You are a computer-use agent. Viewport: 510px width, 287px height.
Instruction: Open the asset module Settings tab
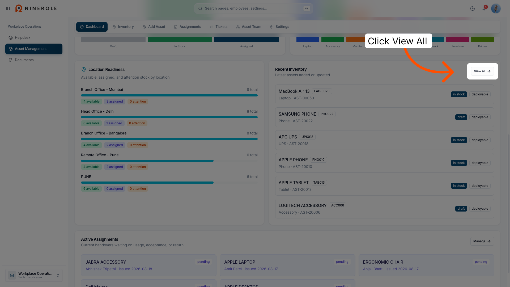point(279,27)
